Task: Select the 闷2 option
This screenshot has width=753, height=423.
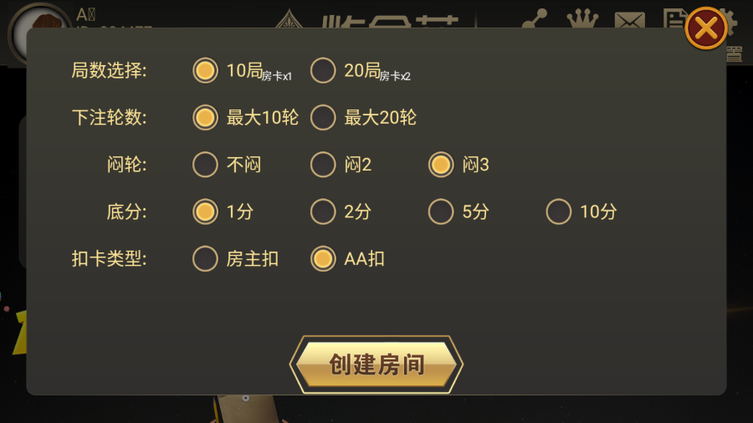Action: 323,165
